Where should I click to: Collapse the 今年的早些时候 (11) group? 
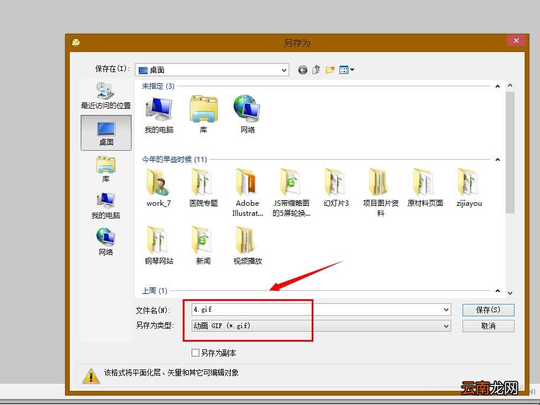tap(497, 160)
